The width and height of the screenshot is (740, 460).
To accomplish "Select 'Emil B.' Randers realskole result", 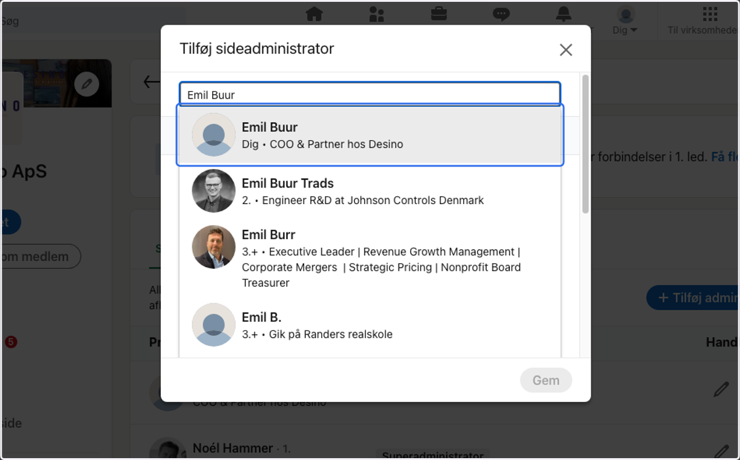I will (370, 325).
